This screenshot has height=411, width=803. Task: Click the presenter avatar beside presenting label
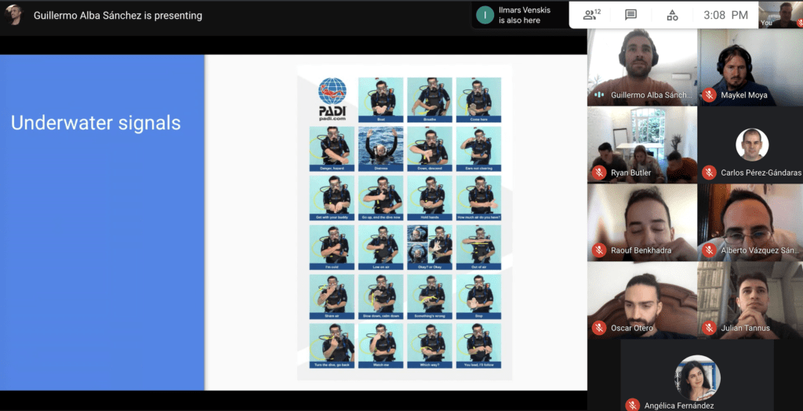click(x=14, y=16)
